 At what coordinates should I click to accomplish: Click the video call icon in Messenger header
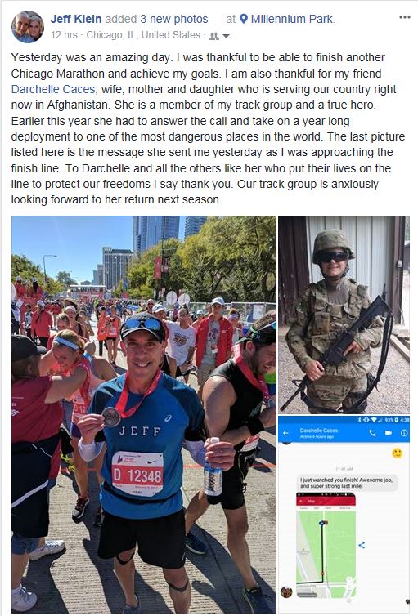tap(389, 433)
